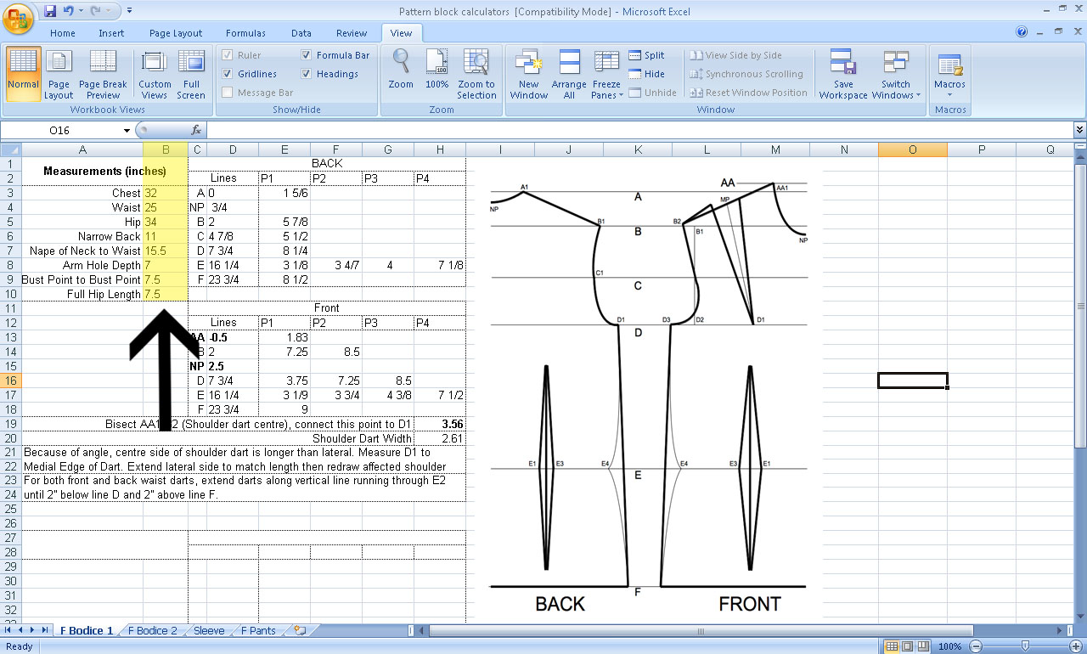Image resolution: width=1087 pixels, height=654 pixels.
Task: Open the Sleeve sheet tab
Action: pos(209,630)
